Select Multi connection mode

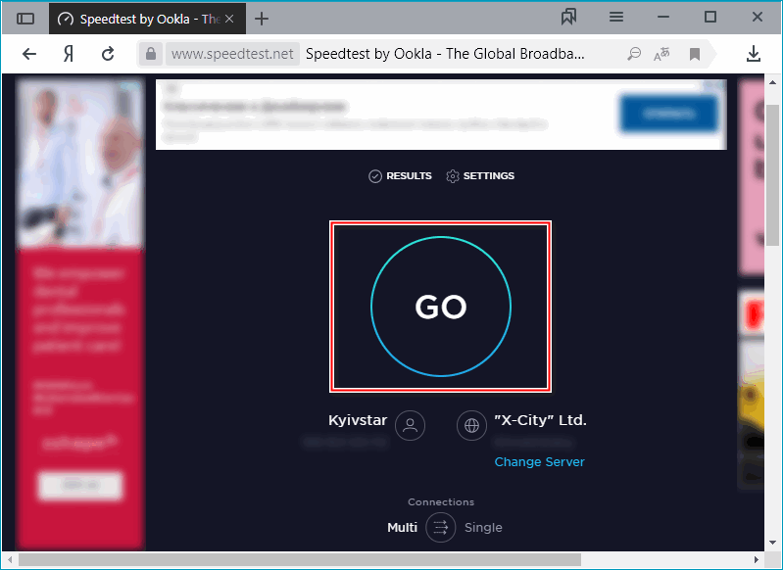click(402, 527)
